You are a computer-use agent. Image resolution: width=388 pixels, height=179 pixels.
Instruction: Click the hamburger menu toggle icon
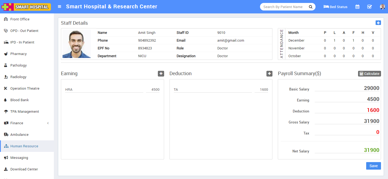(x=60, y=7)
